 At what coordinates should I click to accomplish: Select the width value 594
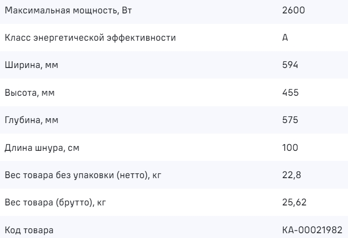pos(290,65)
